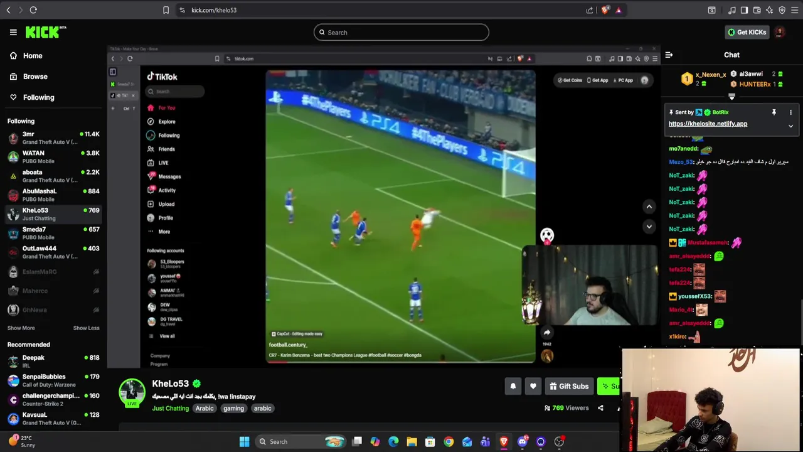Click the Mezo_53 username in chat
Screen dimensions: 803x452
[681, 162]
